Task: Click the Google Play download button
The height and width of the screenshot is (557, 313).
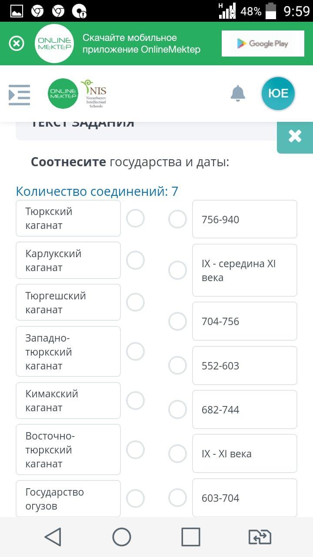Action: coord(263,44)
